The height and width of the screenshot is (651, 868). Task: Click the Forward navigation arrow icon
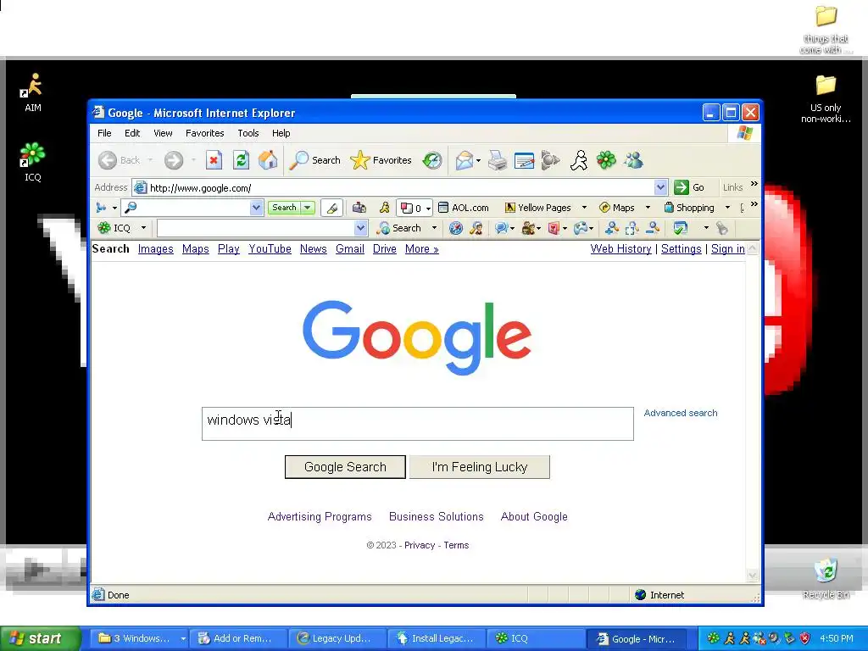click(173, 160)
